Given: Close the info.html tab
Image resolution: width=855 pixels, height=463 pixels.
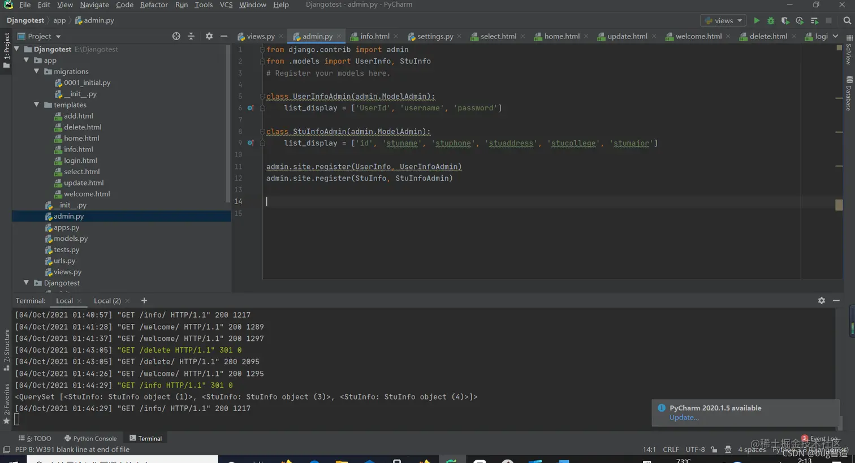Looking at the screenshot, I should [396, 36].
